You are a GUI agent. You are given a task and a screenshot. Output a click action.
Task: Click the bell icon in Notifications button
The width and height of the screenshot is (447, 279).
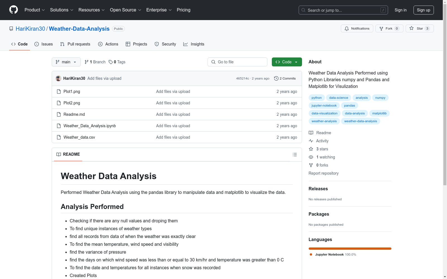tap(347, 28)
